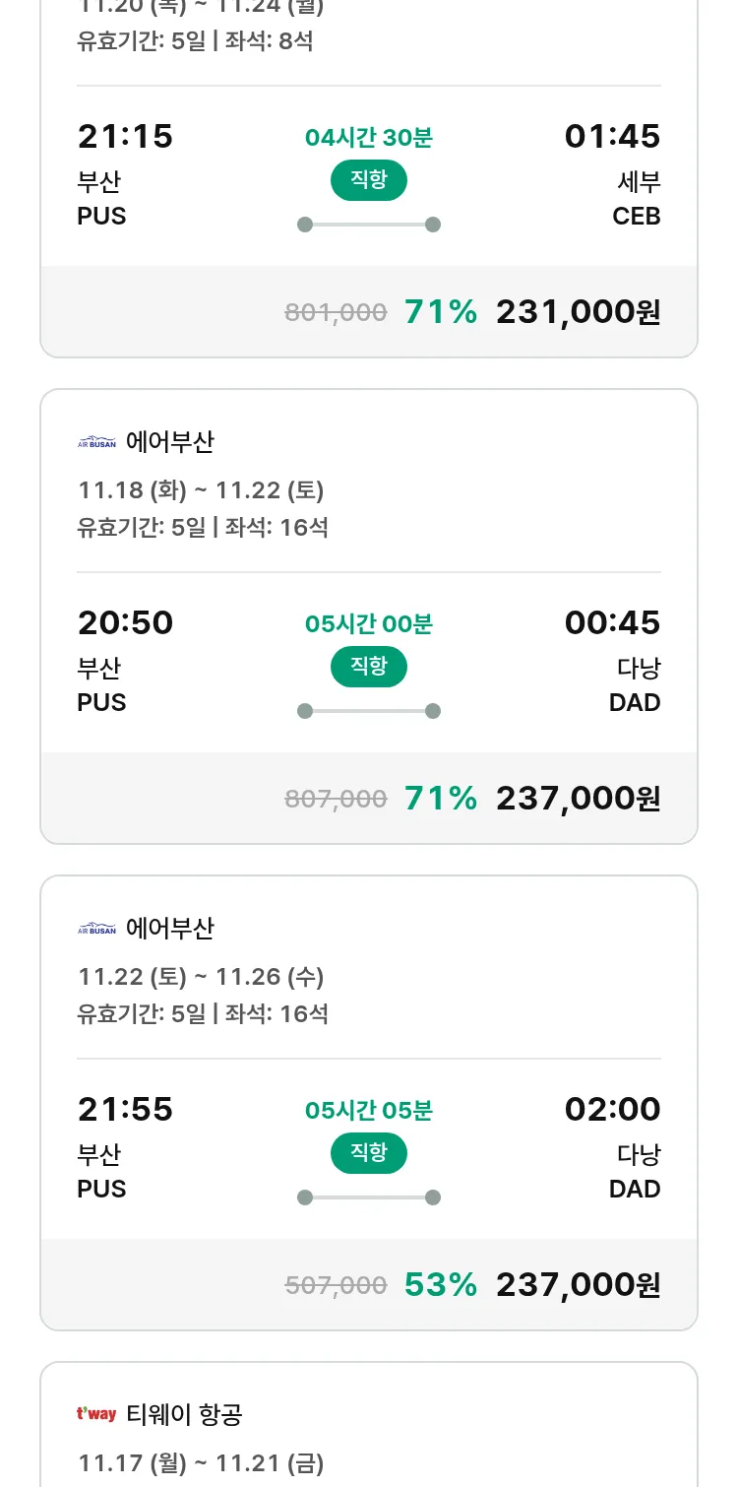Tap the t'way airline logo
The image size is (738, 1487).
tap(96, 1415)
